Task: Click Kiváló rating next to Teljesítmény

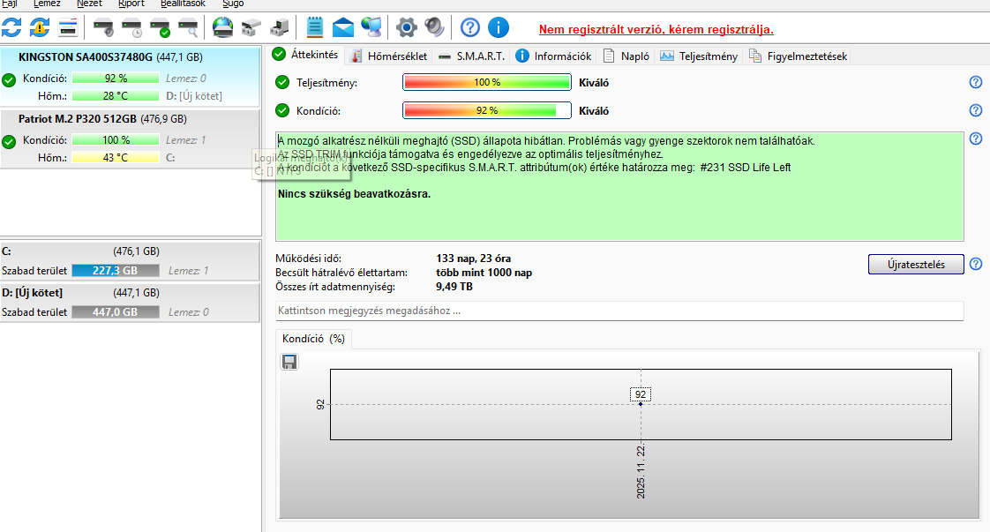Action: 594,83
